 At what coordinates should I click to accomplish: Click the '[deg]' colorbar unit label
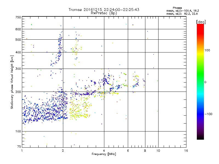click(201, 22)
